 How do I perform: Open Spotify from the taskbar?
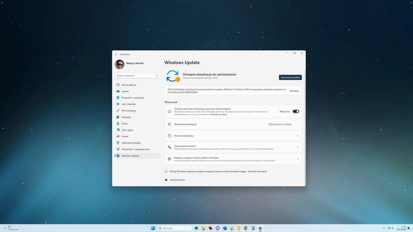pos(196,228)
